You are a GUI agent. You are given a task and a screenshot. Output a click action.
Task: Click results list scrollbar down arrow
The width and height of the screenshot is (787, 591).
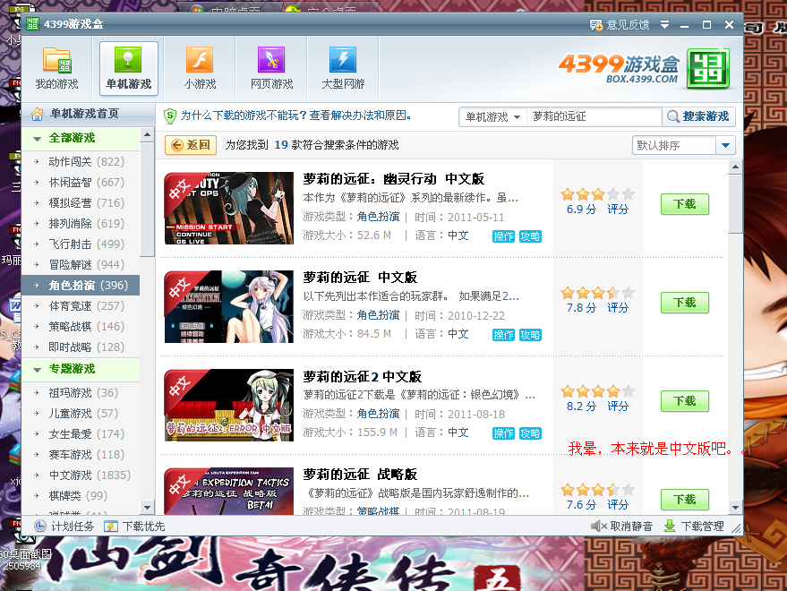(x=735, y=507)
